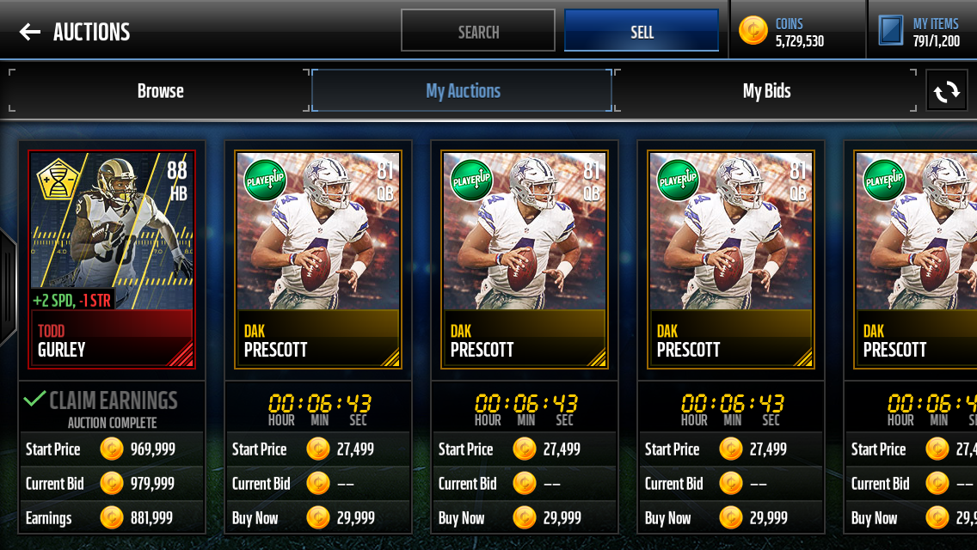
Task: Click the Sell button
Action: [x=642, y=31]
